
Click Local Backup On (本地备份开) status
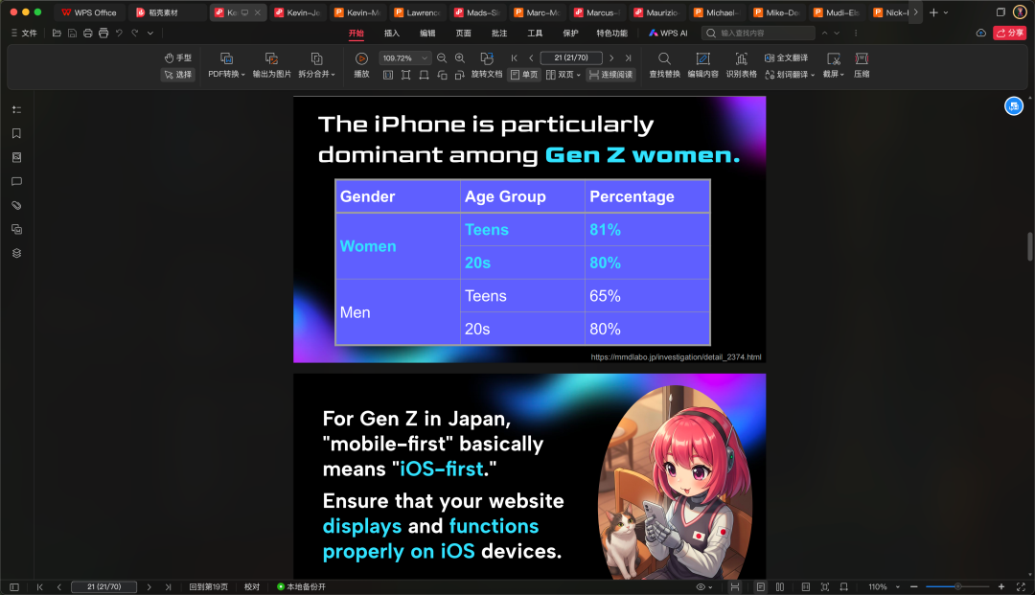(x=302, y=586)
